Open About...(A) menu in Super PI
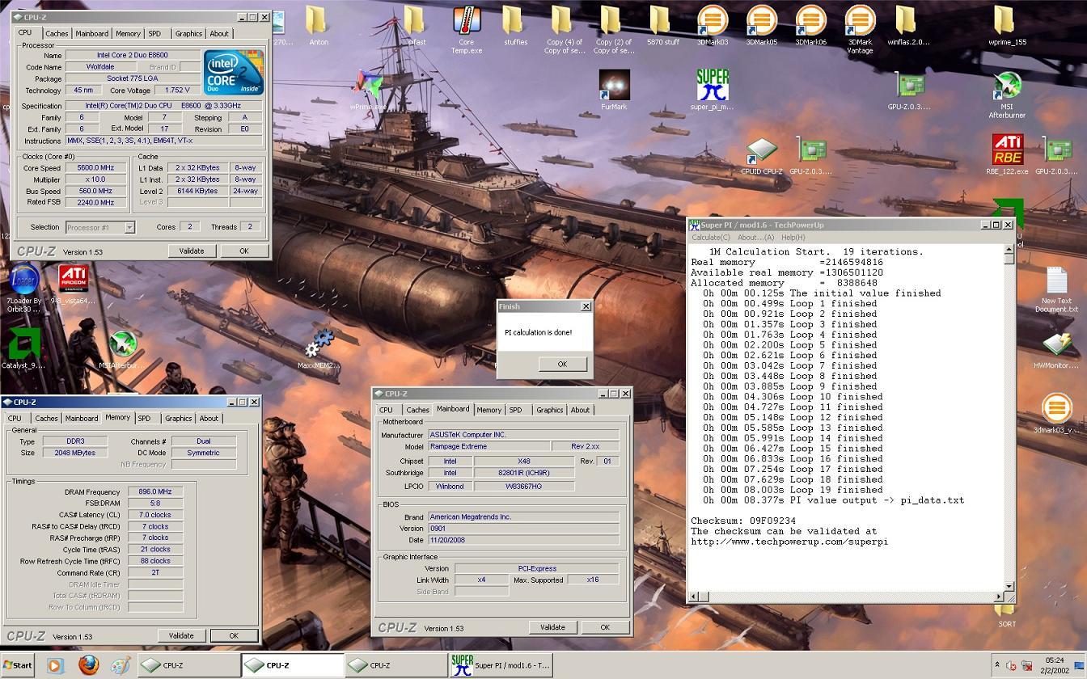1087x679 pixels. 756,238
